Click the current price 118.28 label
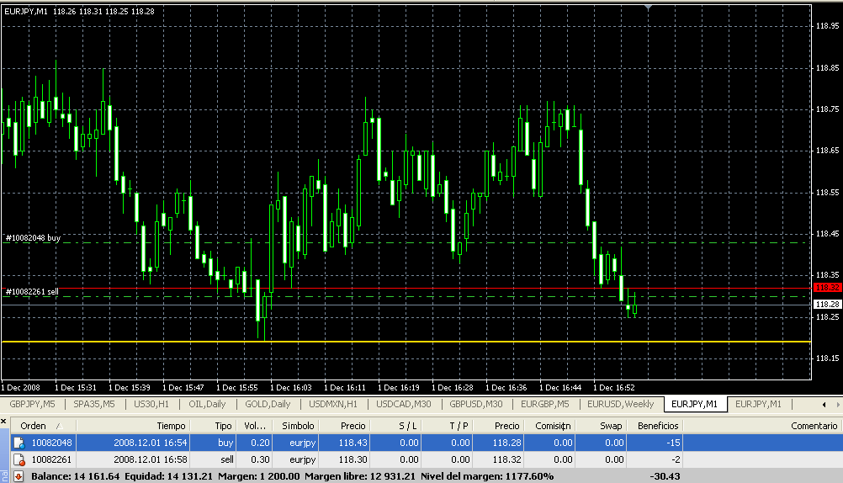Screen dimensions: 843x483 pos(827,303)
